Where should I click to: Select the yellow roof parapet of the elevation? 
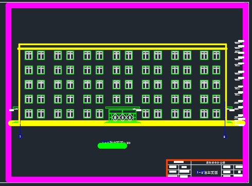pyautogui.click(x=122, y=47)
